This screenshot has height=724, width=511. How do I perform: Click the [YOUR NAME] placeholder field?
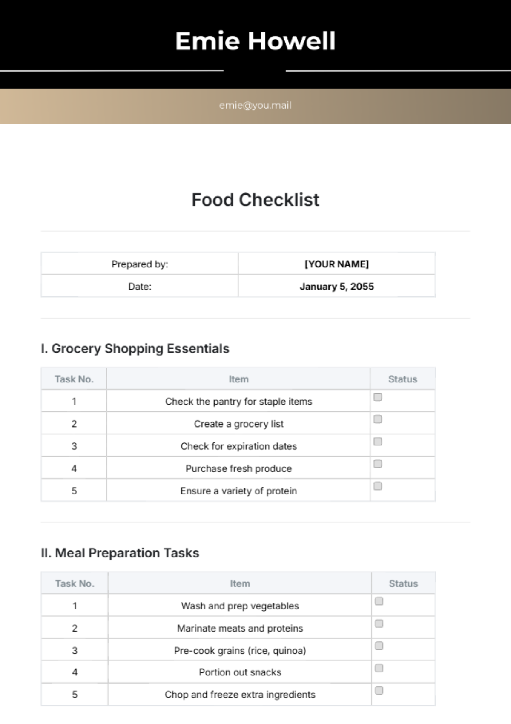[336, 264]
